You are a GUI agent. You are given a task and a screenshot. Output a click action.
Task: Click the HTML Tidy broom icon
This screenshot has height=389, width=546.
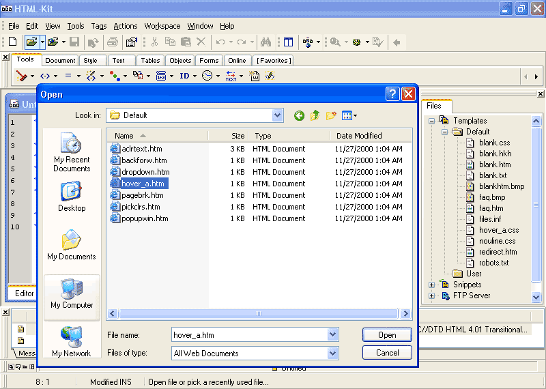[x=22, y=76]
